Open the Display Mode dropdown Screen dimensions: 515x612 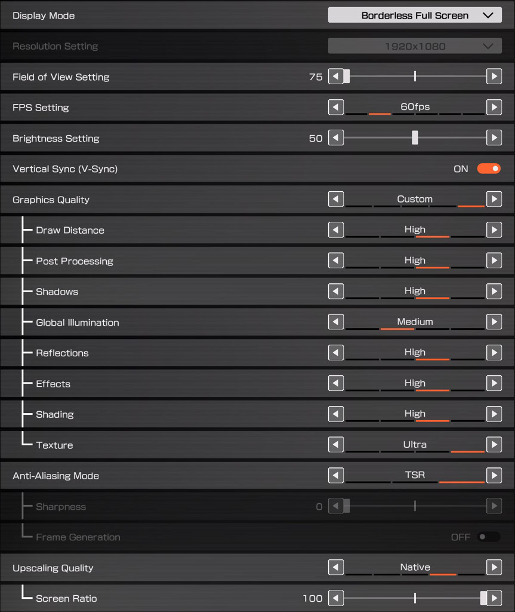415,16
